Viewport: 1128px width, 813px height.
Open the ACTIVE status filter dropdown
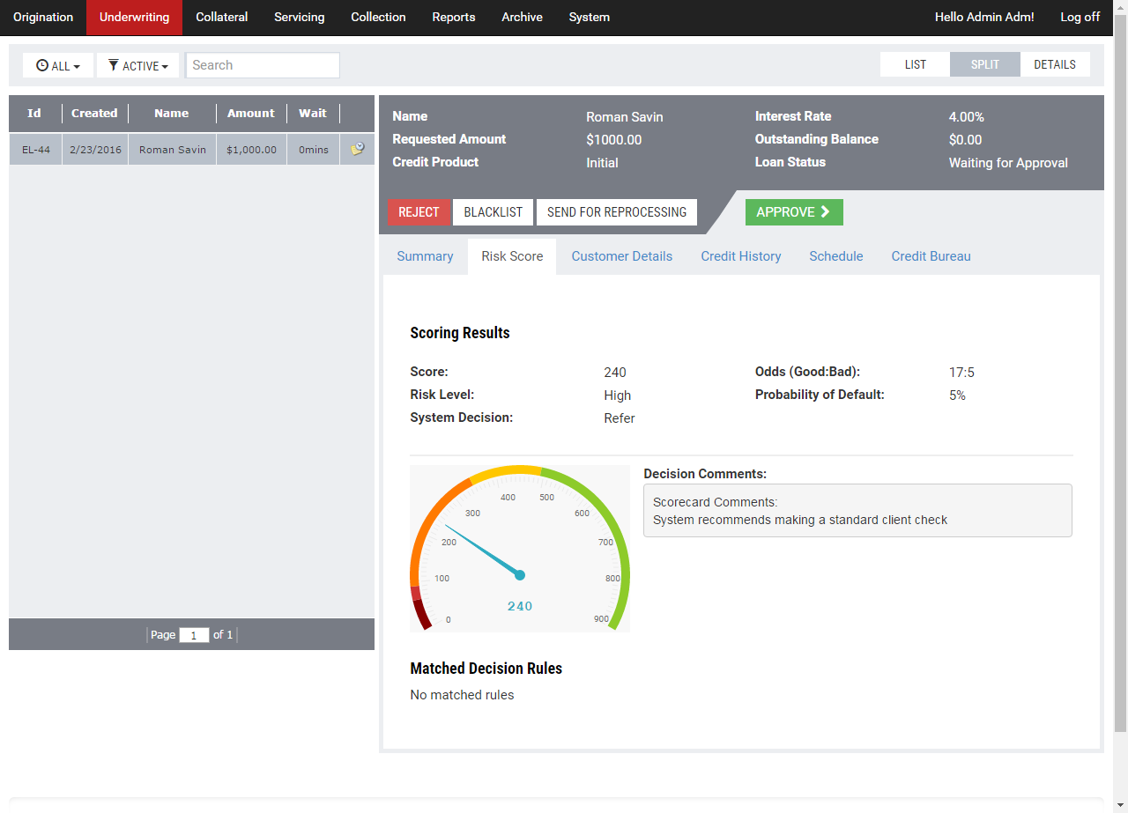pos(138,65)
